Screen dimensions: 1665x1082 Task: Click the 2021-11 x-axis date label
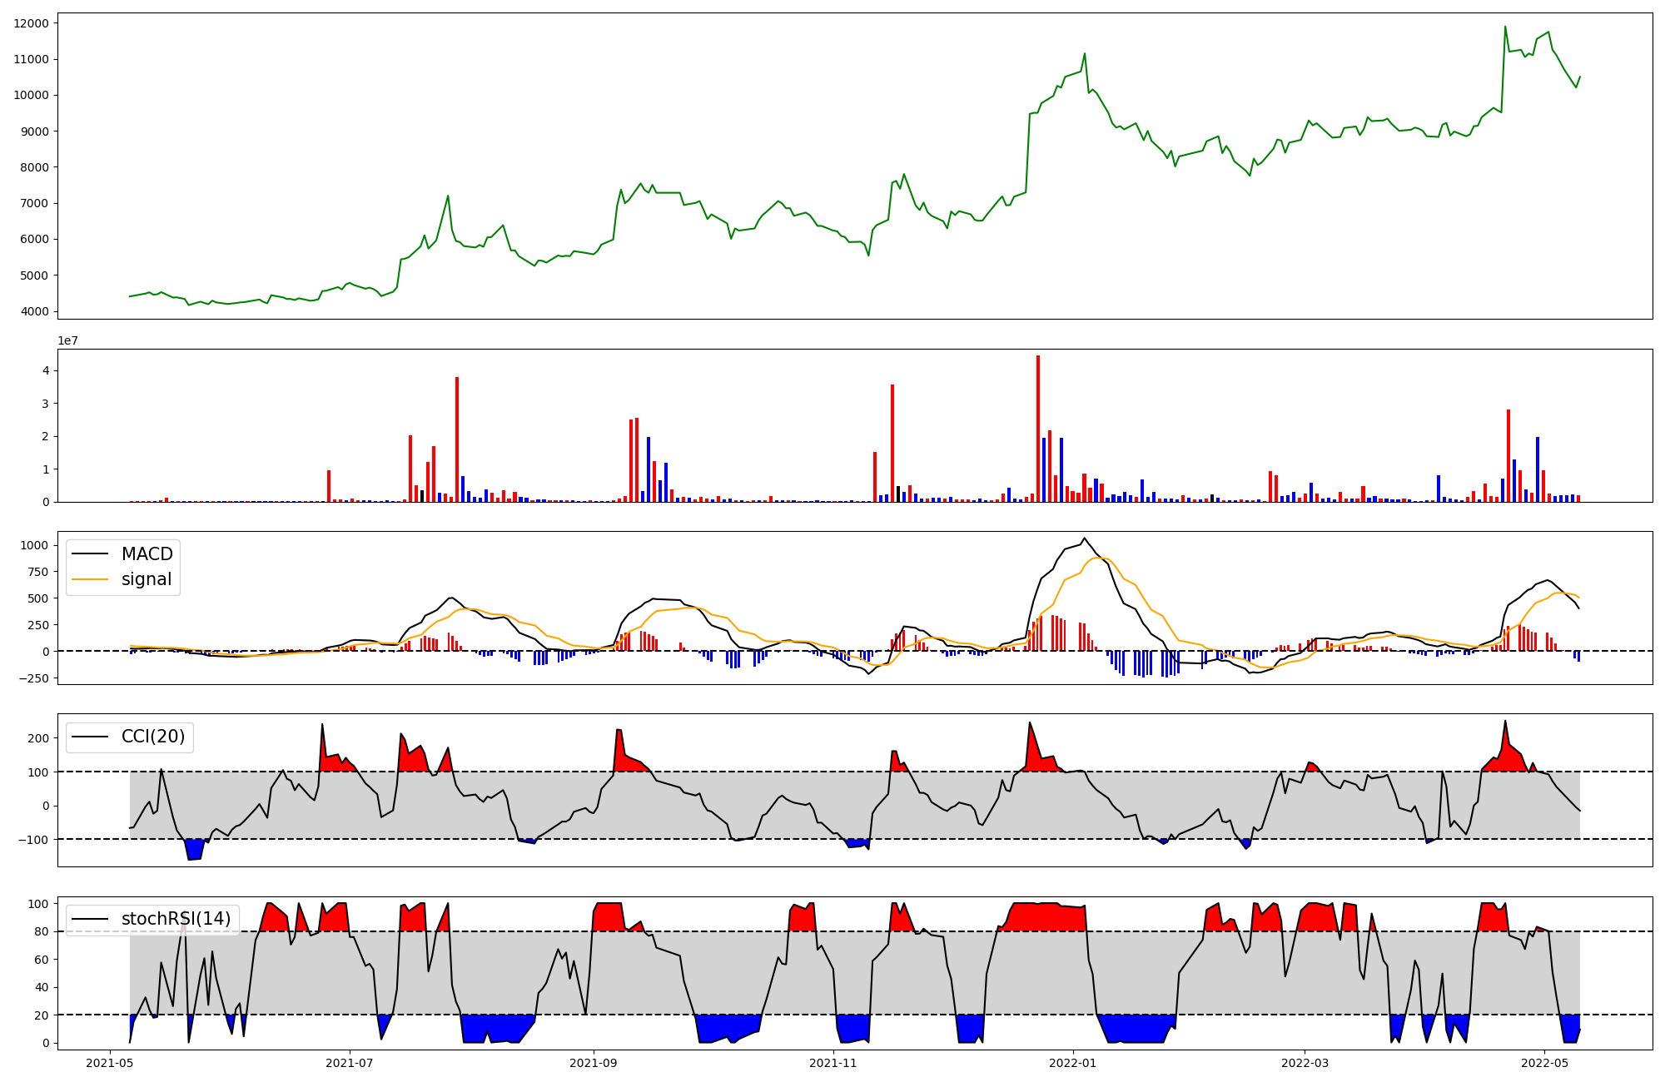point(833,1063)
